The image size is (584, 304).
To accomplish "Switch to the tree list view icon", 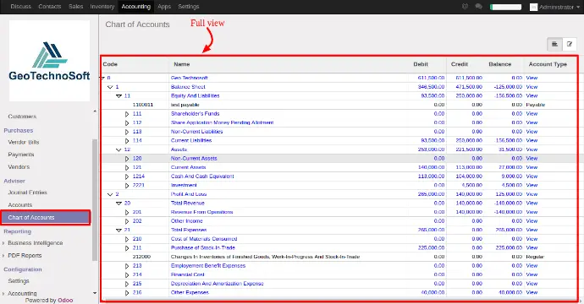I will pyautogui.click(x=554, y=44).
